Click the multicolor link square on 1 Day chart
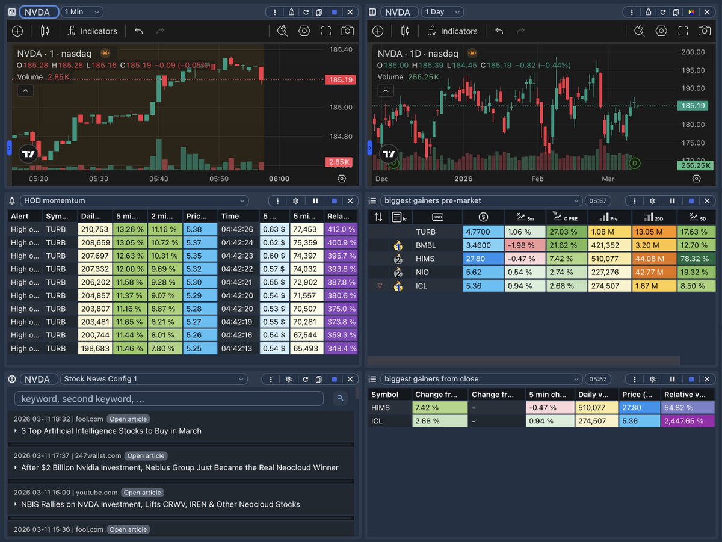 691,12
